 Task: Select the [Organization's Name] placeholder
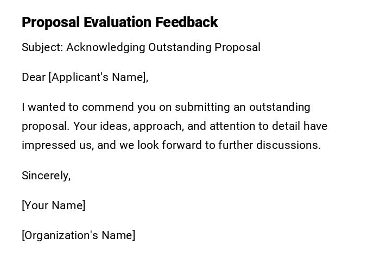[78, 235]
